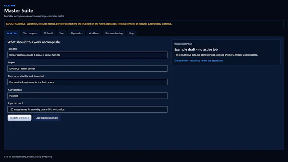The image size is (288, 162).
Task: Click the EXPLICIT CONTROL notice banner text
Action: 89,24
